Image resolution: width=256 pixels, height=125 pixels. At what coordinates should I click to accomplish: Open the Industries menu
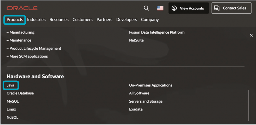pos(36,20)
